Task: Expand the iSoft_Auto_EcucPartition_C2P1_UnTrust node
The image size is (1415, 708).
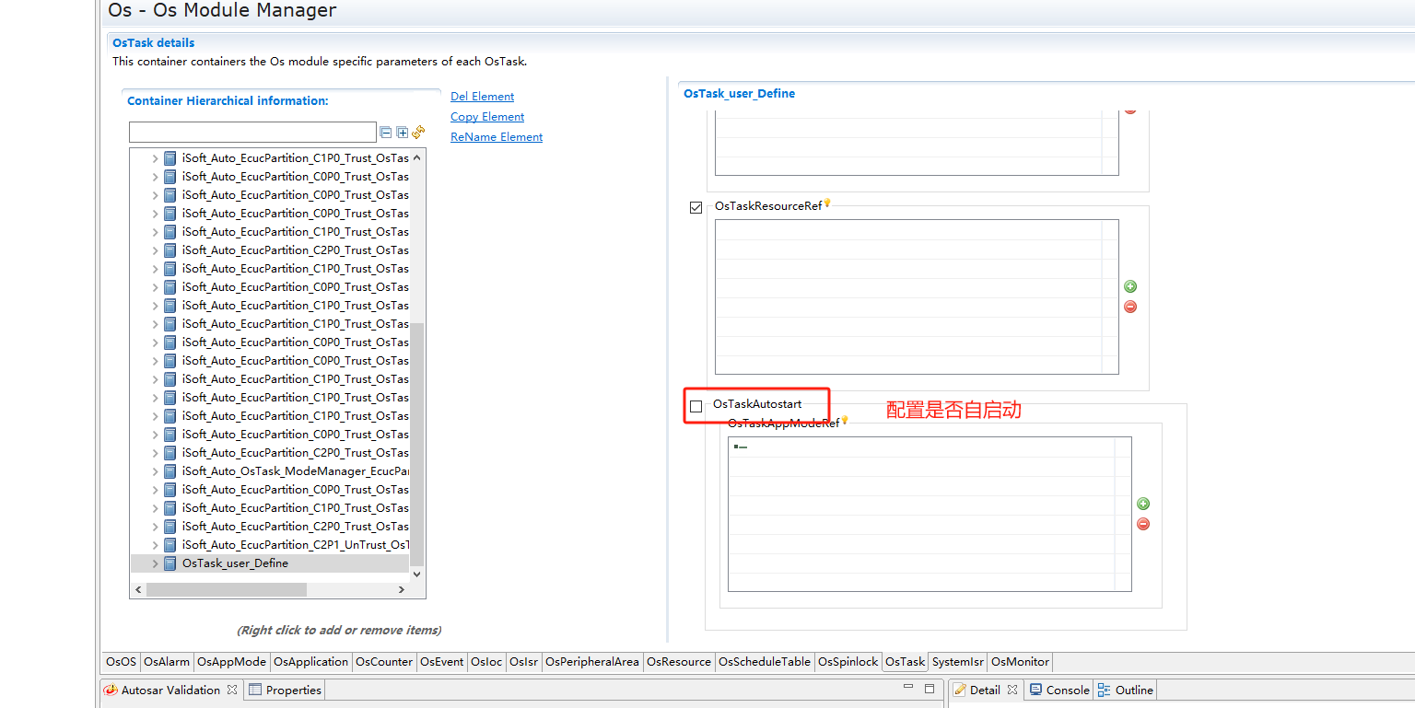Action: pos(155,545)
